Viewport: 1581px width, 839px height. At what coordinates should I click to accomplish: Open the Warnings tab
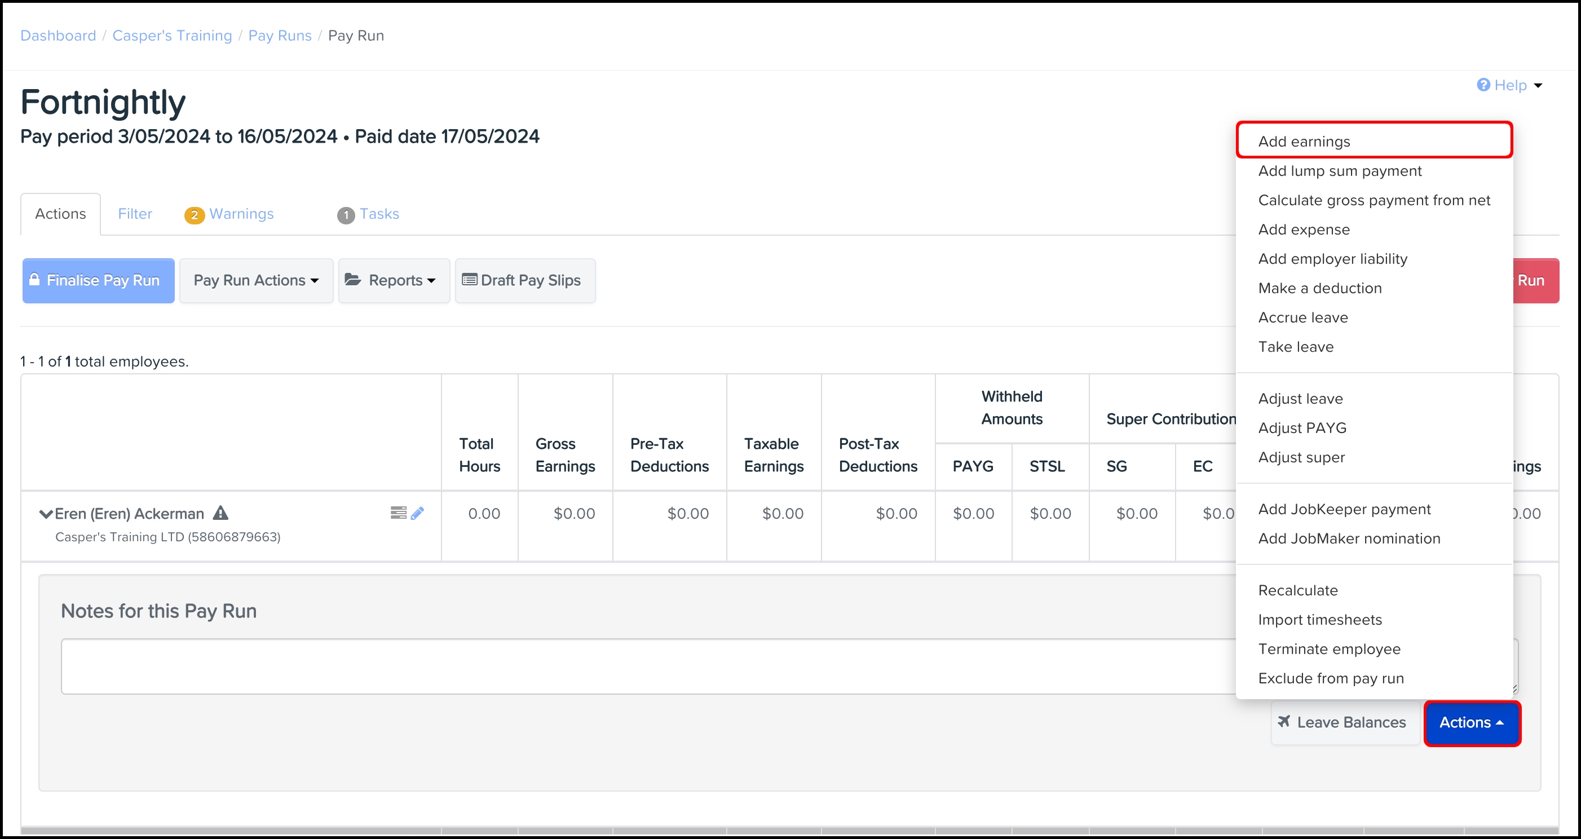241,214
